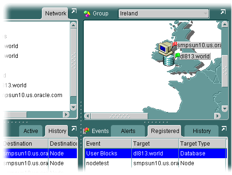Viewport: 232px width, 175px height.
Task: Click the red flag beside smpsun10 label
Action: point(174,44)
